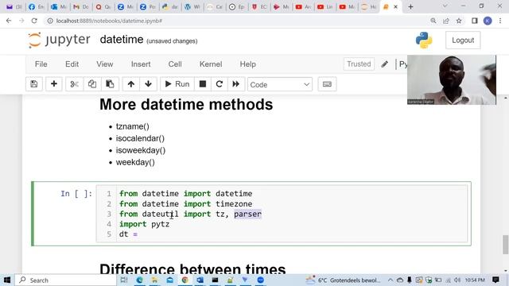Open the Kernel menu

tap(211, 64)
